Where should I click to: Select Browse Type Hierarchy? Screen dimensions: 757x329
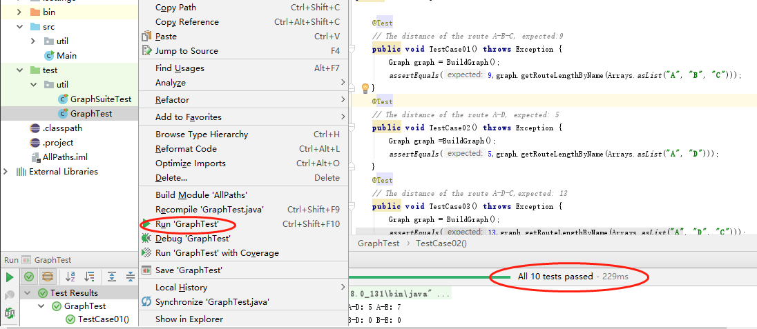(x=243, y=134)
